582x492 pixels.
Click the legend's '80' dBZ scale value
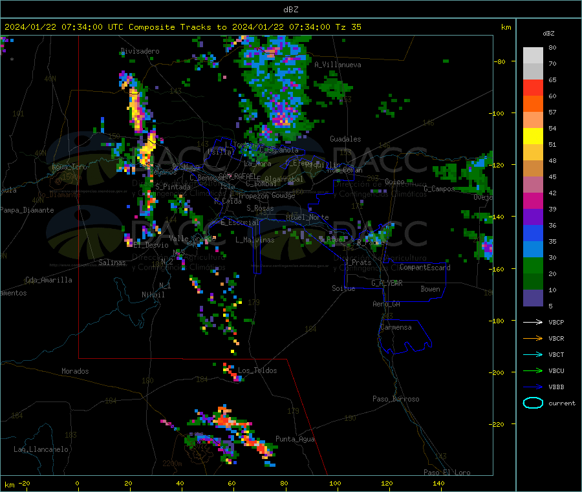pyautogui.click(x=552, y=47)
